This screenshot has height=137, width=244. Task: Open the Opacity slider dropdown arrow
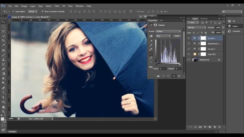pyautogui.click(x=223, y=28)
